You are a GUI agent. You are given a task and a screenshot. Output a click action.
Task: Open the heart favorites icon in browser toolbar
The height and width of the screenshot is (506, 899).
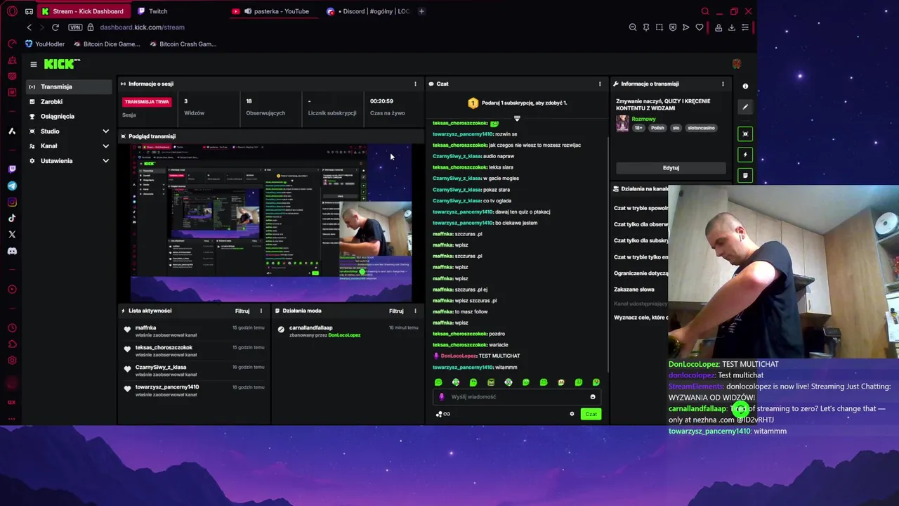699,27
